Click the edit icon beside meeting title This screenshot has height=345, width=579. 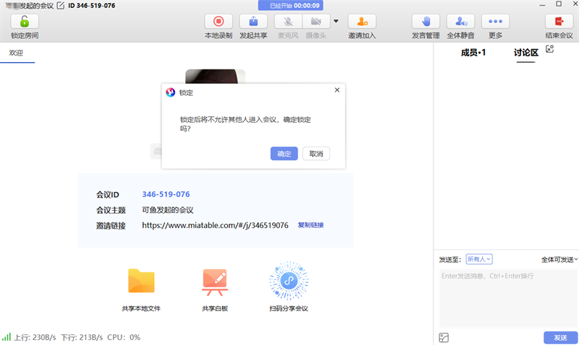pyautogui.click(x=61, y=6)
